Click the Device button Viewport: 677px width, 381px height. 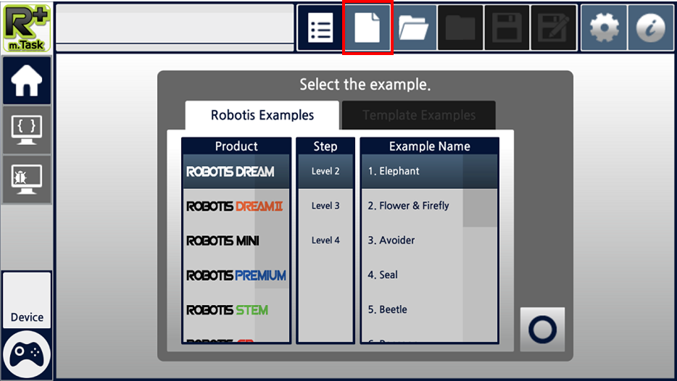[27, 300]
